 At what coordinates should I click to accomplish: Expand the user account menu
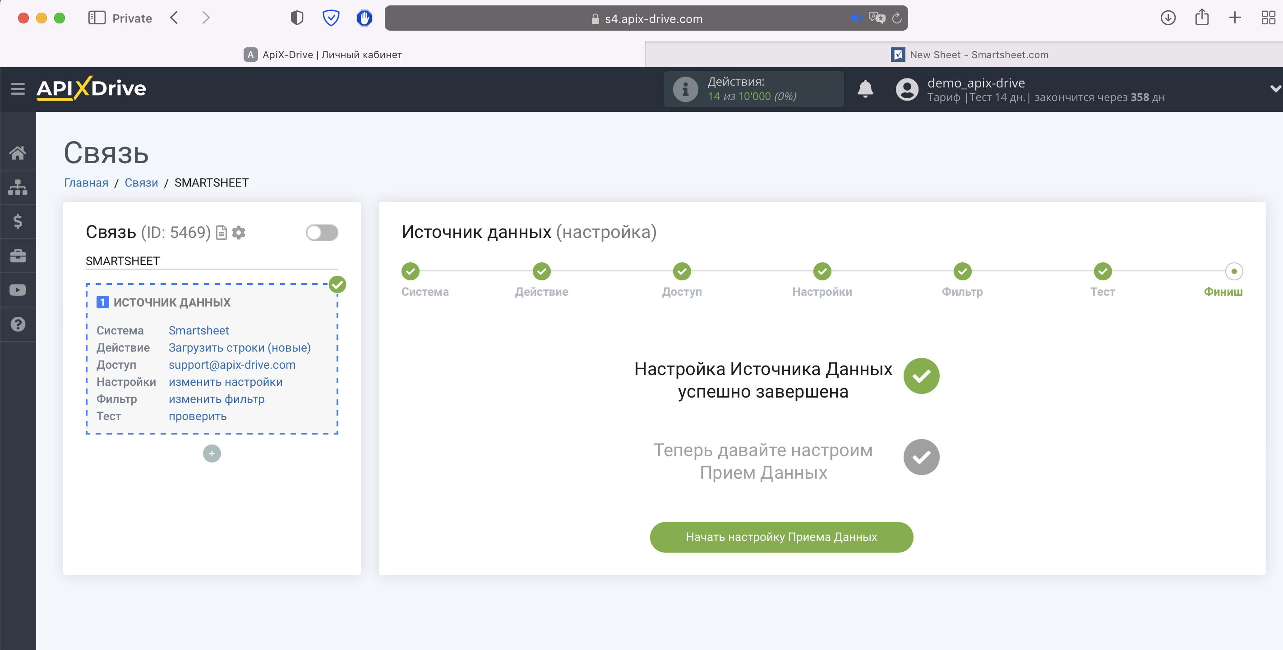point(1274,89)
